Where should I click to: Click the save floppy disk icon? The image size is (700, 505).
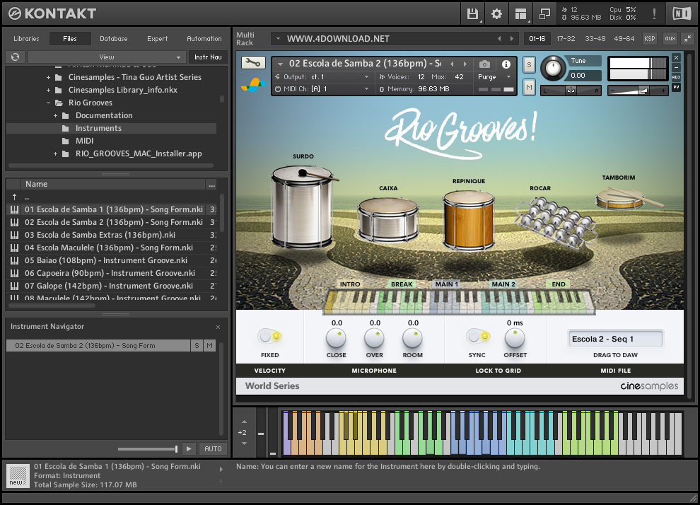point(472,13)
